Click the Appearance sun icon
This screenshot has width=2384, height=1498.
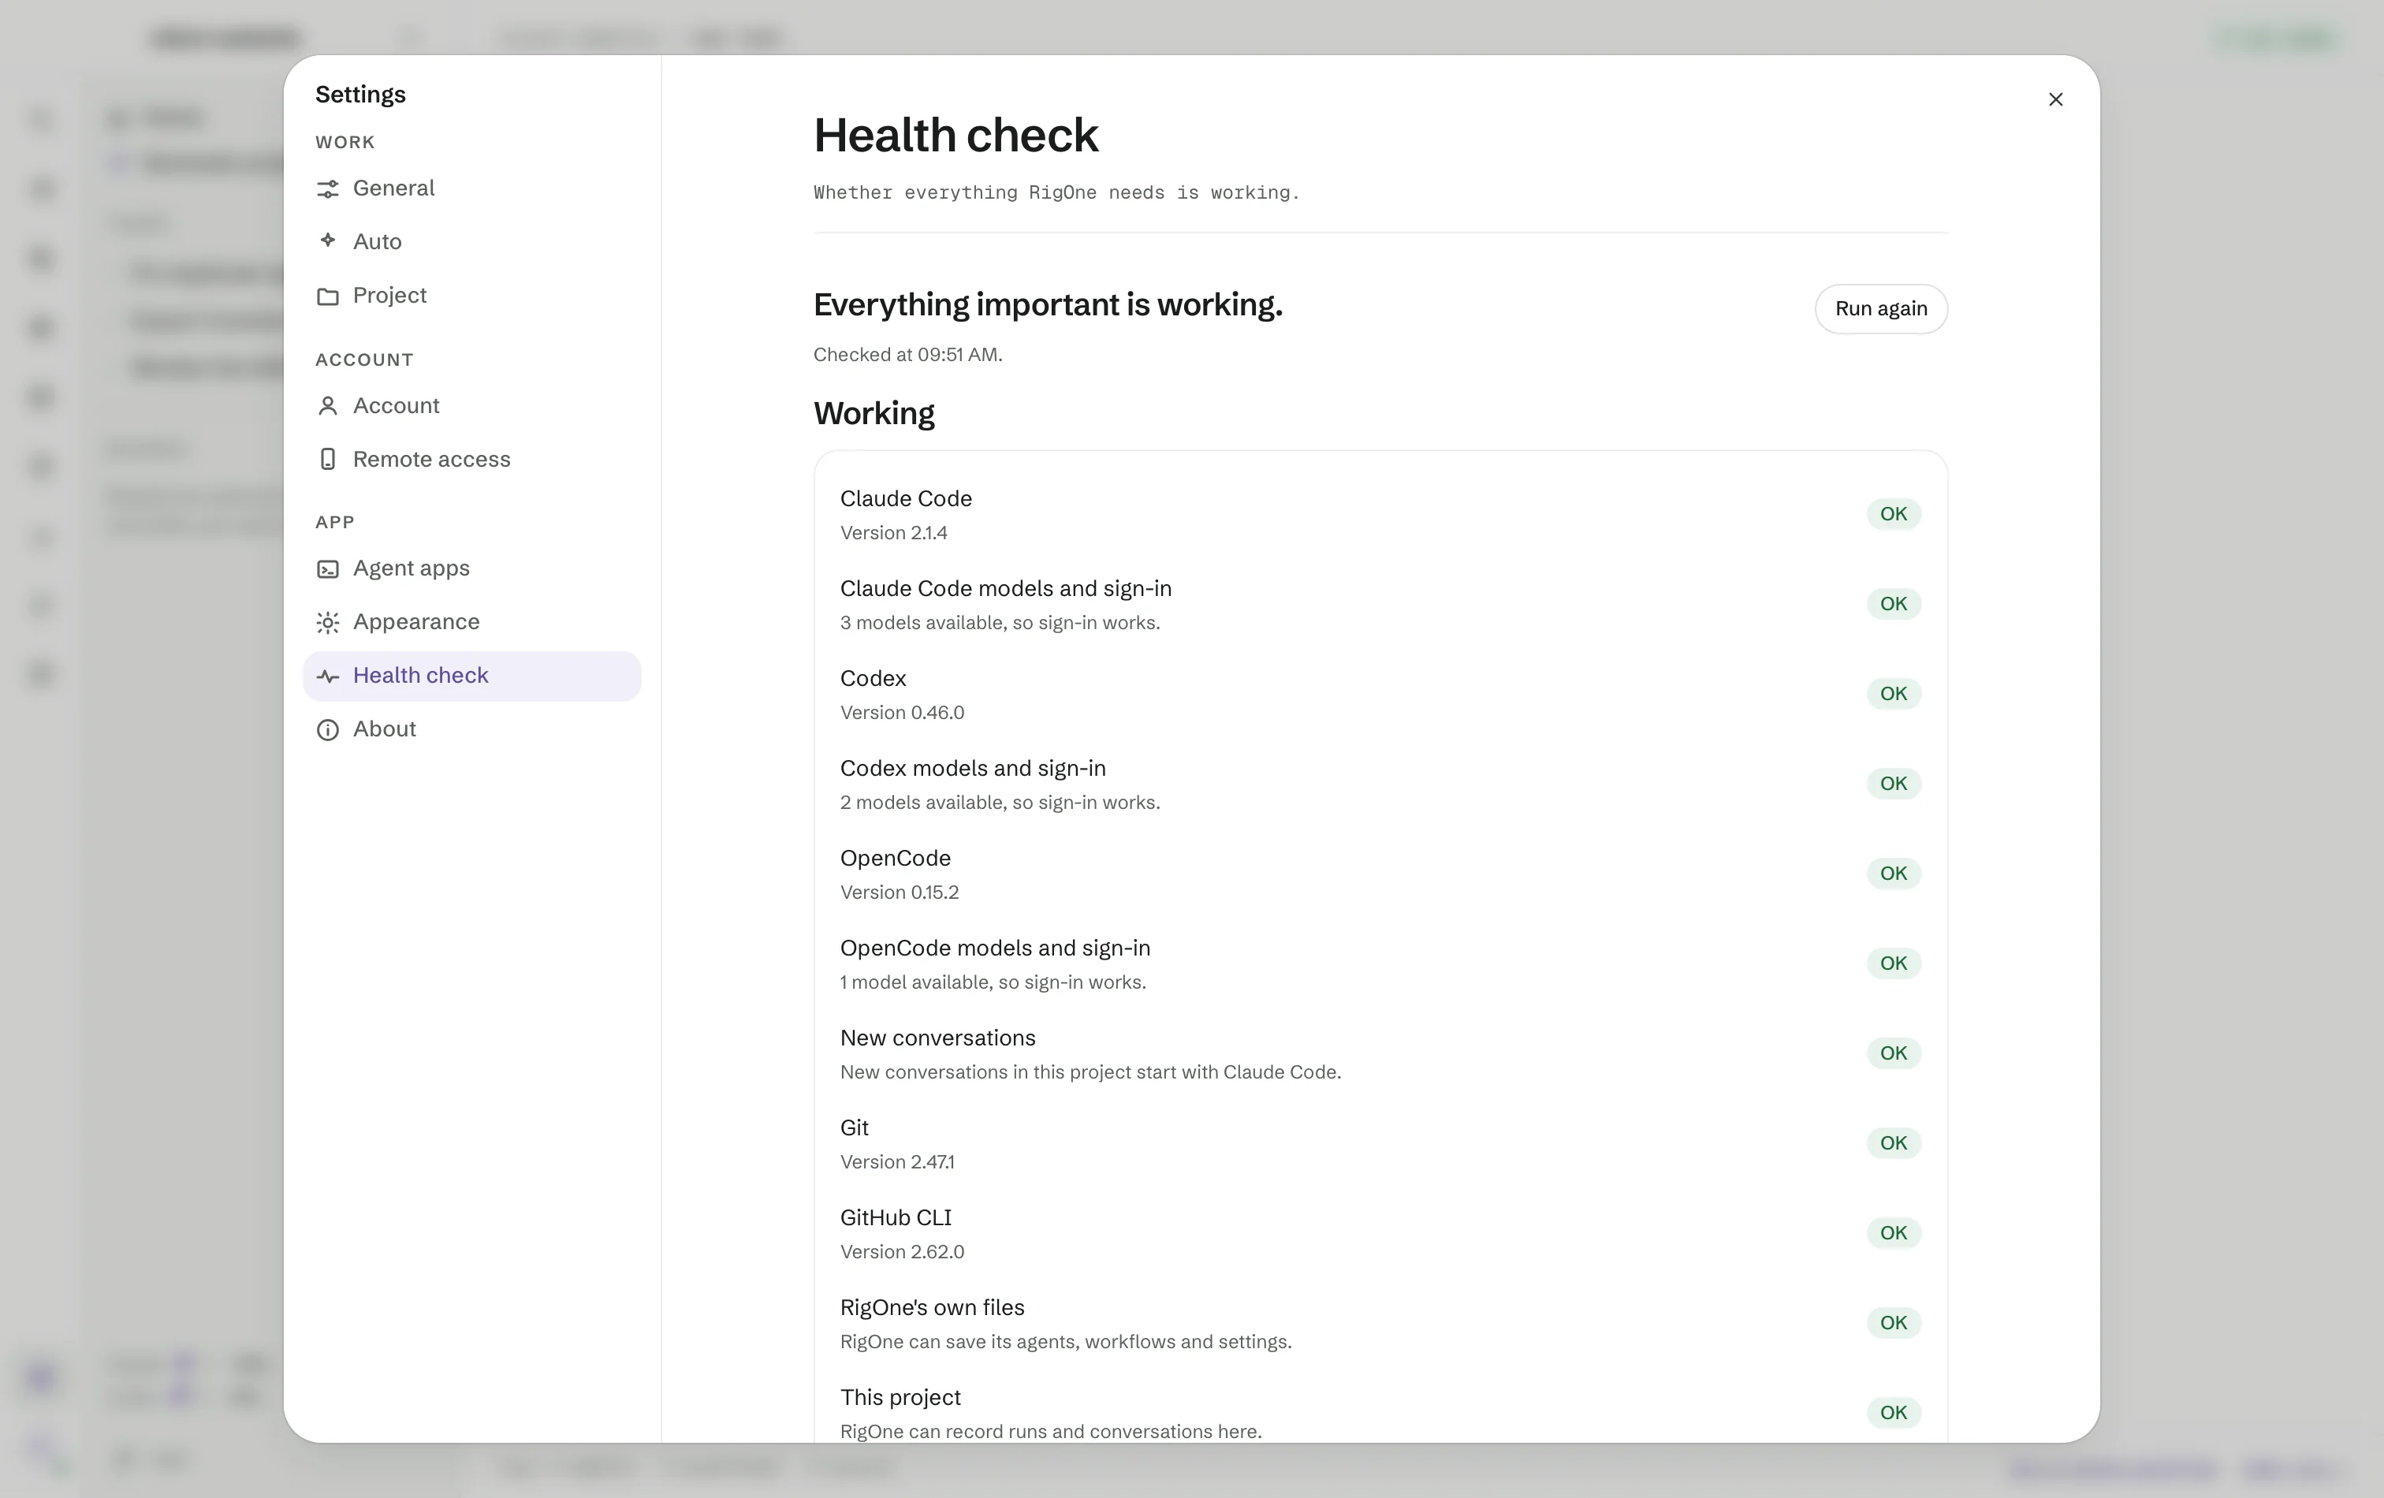tap(328, 622)
